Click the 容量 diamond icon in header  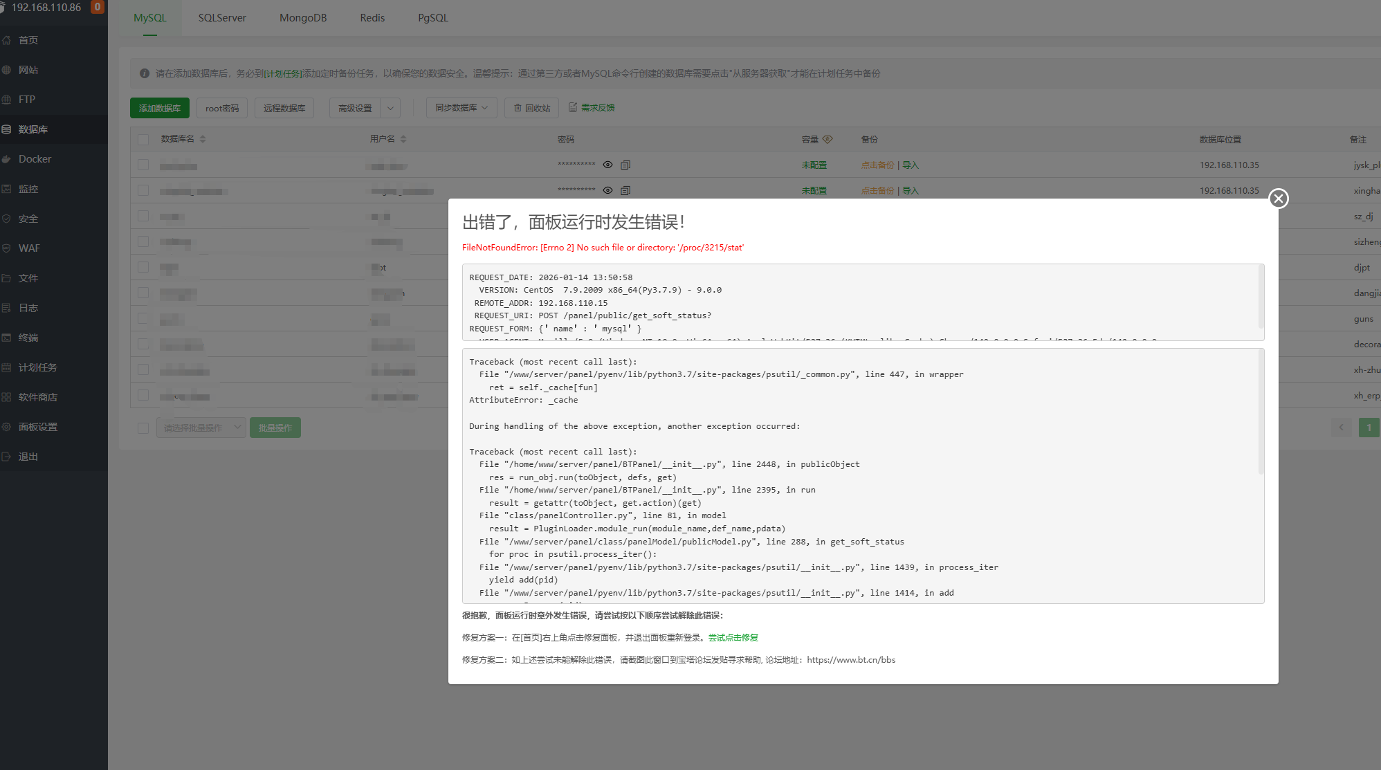(x=827, y=139)
